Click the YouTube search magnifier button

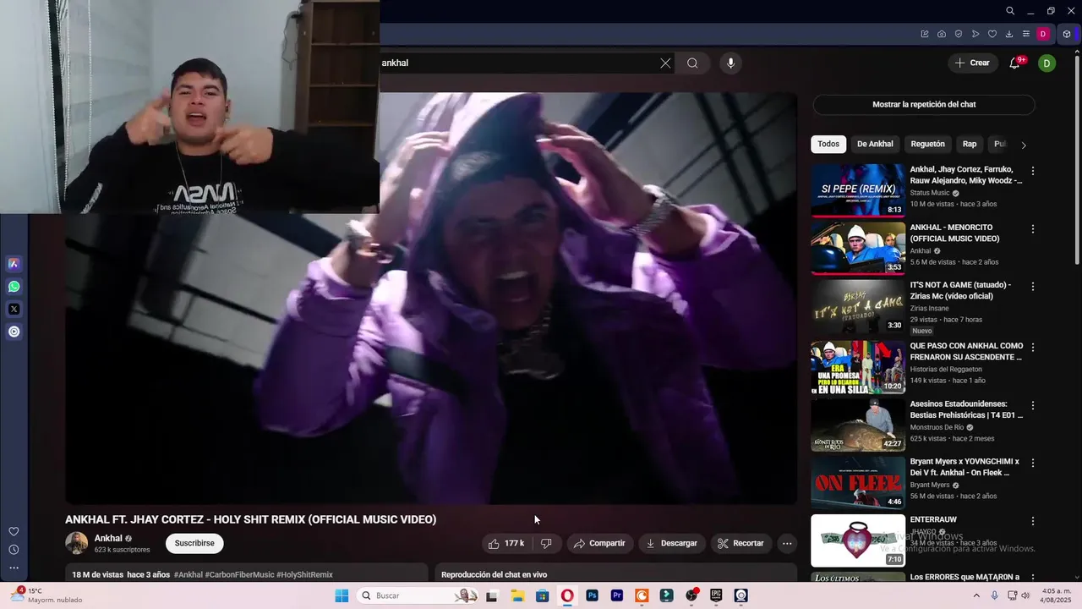[x=692, y=63]
